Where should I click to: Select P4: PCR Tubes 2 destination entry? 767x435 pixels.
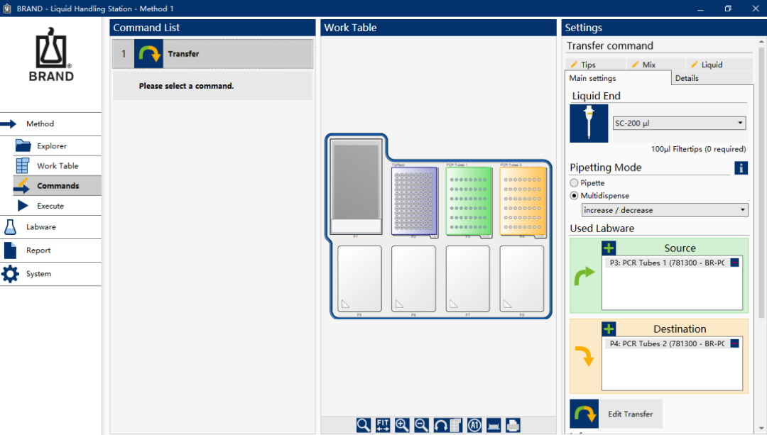667,343
